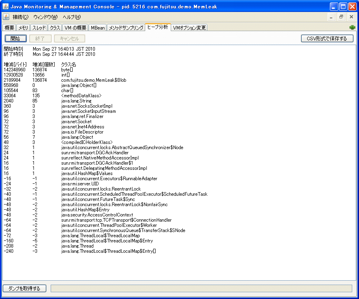Click java.net.Inet4Address entry

tap(83, 127)
